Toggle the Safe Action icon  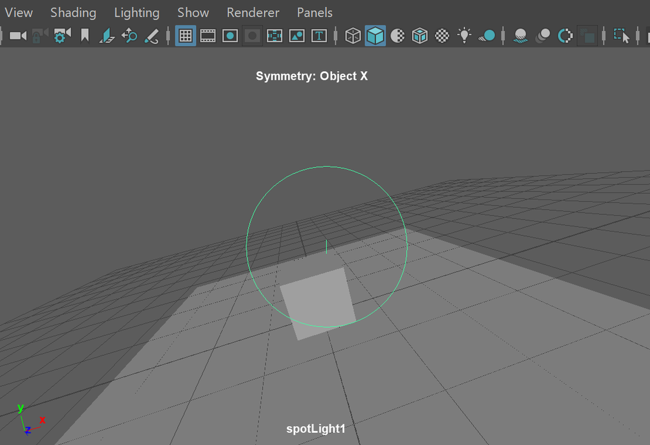tap(297, 36)
